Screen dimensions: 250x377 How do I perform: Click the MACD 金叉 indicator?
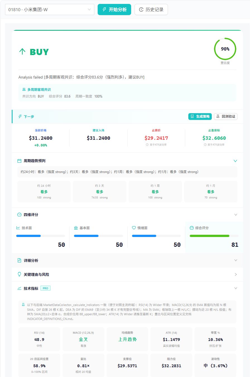pos(83,340)
